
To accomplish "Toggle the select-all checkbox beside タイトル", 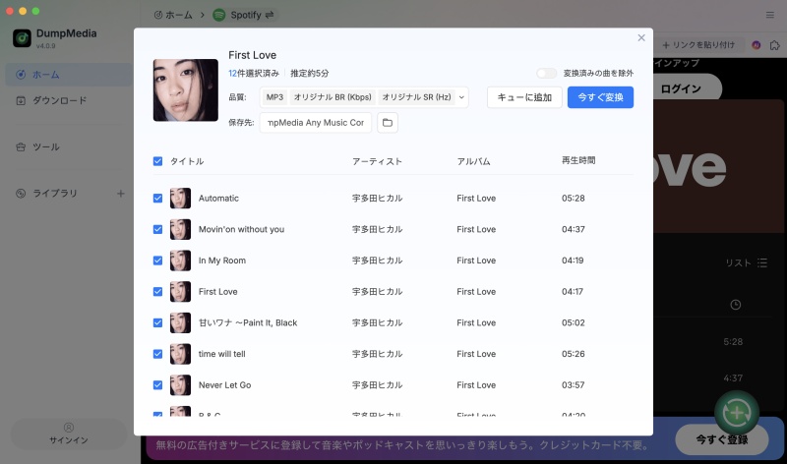I will [x=157, y=161].
